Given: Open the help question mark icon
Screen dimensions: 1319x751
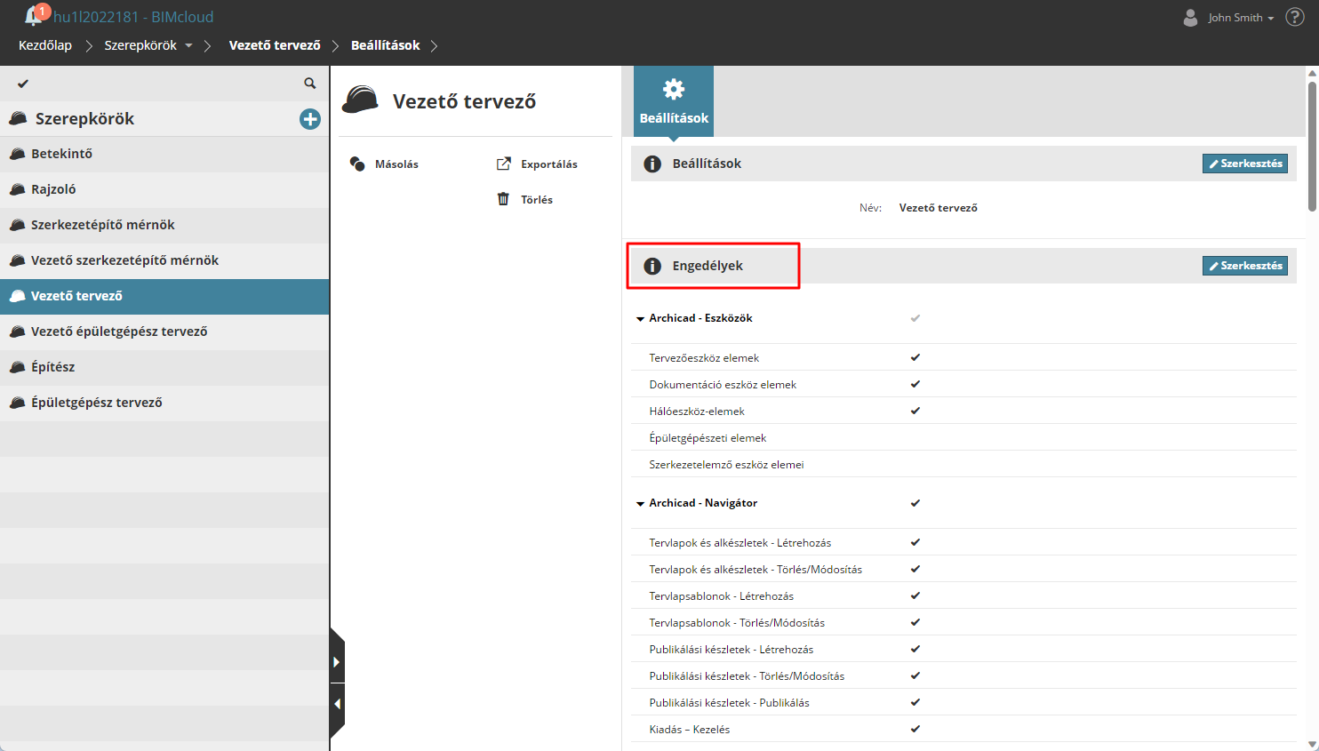Looking at the screenshot, I should 1295,17.
